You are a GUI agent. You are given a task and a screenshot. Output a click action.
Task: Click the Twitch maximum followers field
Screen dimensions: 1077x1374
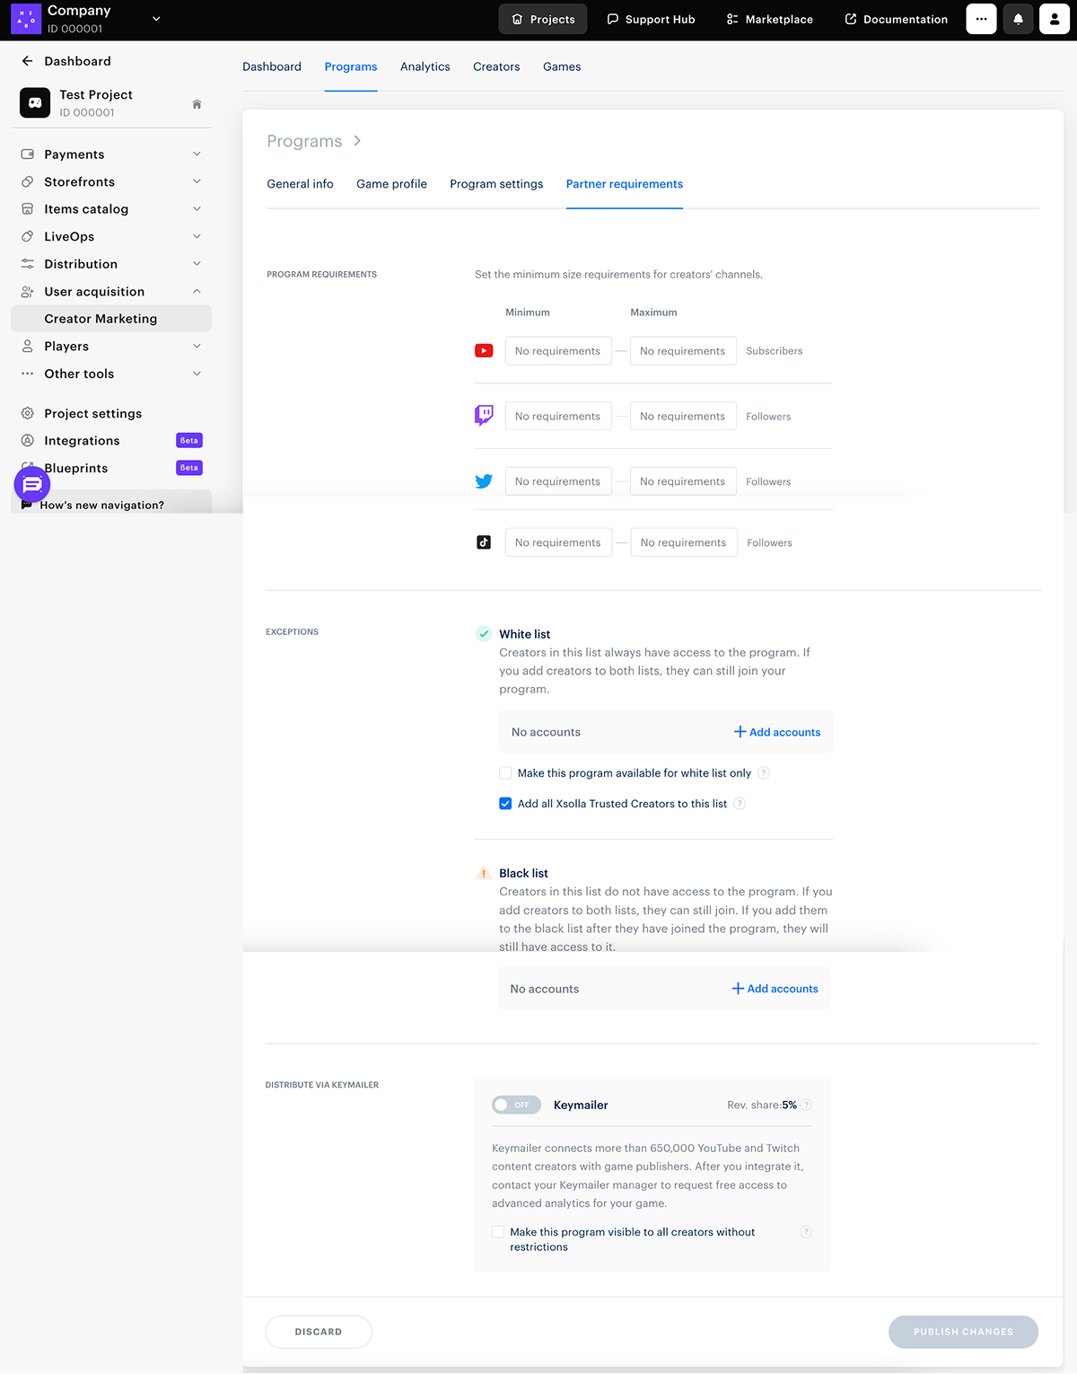683,417
